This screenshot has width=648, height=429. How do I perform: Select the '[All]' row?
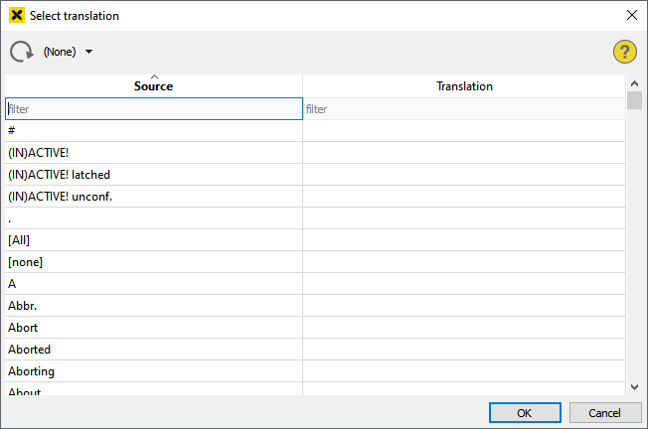(315, 240)
